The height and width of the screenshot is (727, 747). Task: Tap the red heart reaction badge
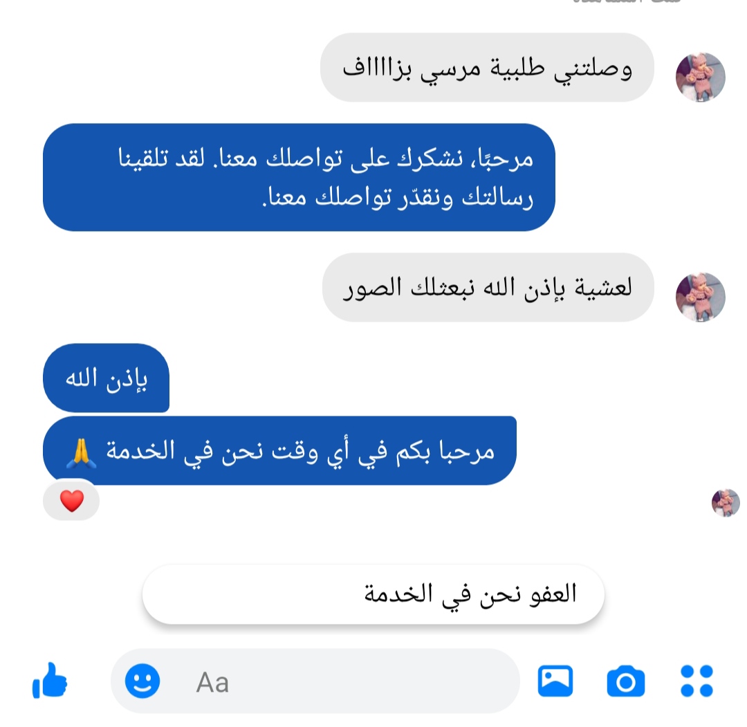pos(71,501)
